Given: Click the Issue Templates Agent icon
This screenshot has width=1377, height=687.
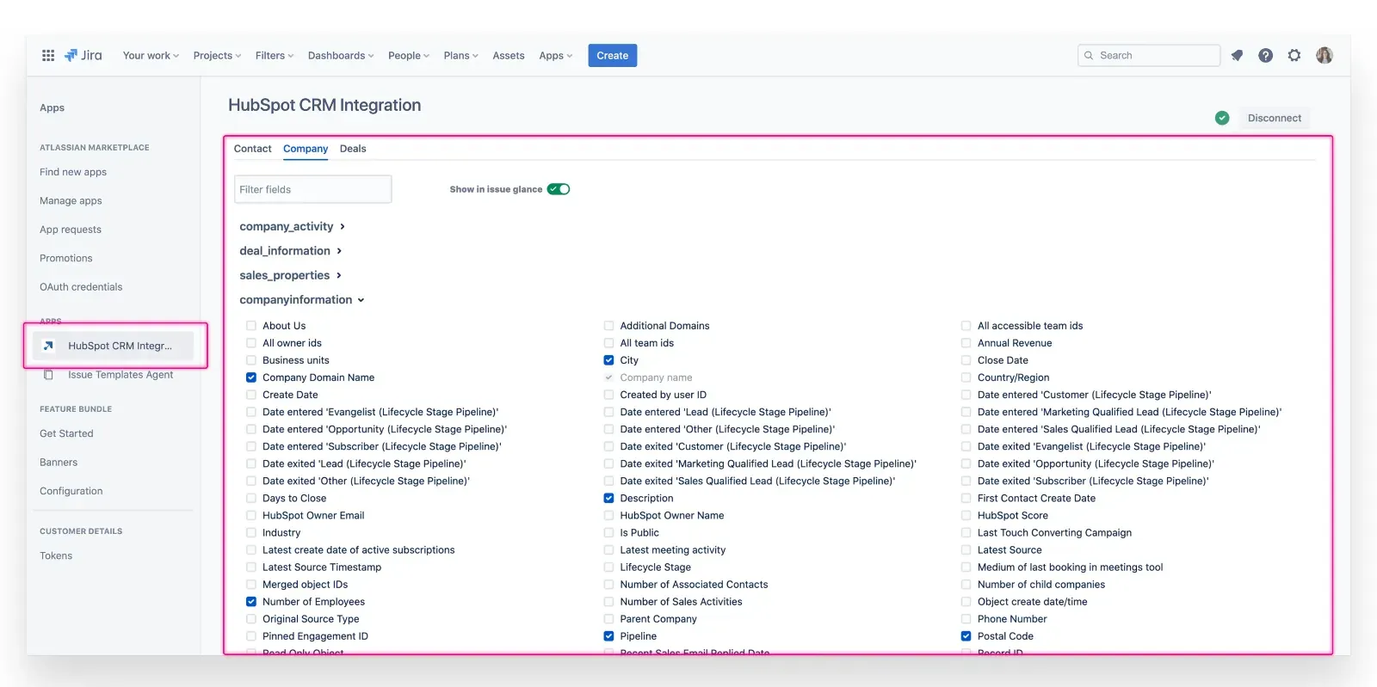Looking at the screenshot, I should 49,375.
